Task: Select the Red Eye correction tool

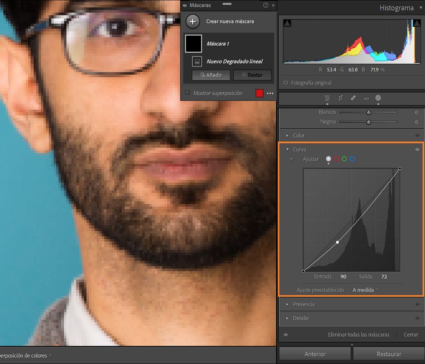Action: pos(366,98)
